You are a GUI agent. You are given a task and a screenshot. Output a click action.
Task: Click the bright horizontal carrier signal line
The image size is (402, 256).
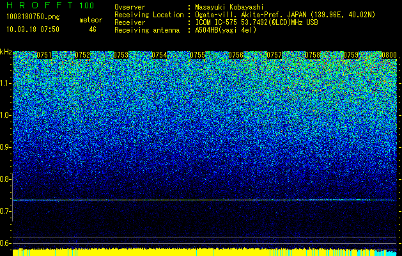click(x=204, y=200)
